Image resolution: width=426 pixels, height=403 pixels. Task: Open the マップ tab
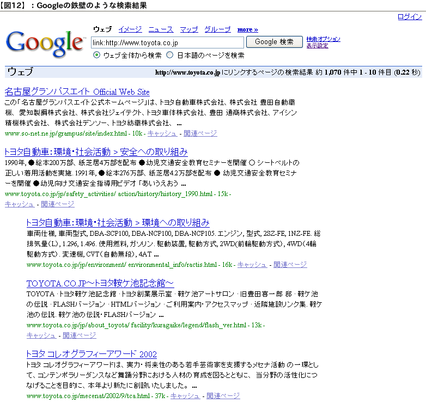coord(189,29)
